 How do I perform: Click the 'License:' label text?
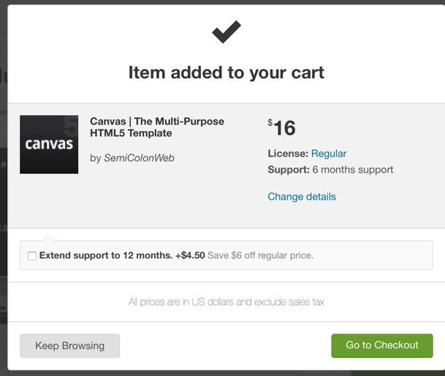coord(288,154)
